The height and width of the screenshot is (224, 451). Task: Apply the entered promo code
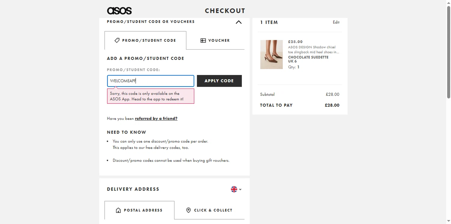[x=219, y=81]
